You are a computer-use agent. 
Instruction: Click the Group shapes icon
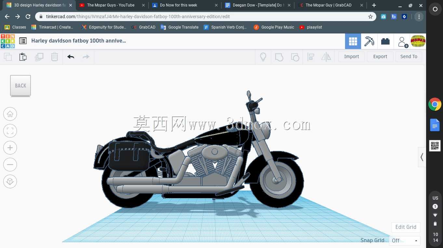pyautogui.click(x=279, y=57)
